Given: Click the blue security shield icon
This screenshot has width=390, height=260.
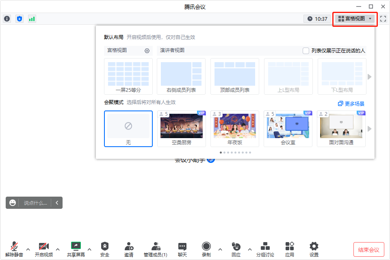Looking at the screenshot, I should pos(19,19).
